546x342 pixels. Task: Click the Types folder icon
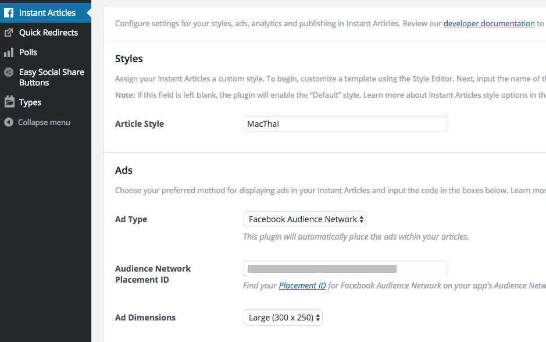pyautogui.click(x=9, y=102)
